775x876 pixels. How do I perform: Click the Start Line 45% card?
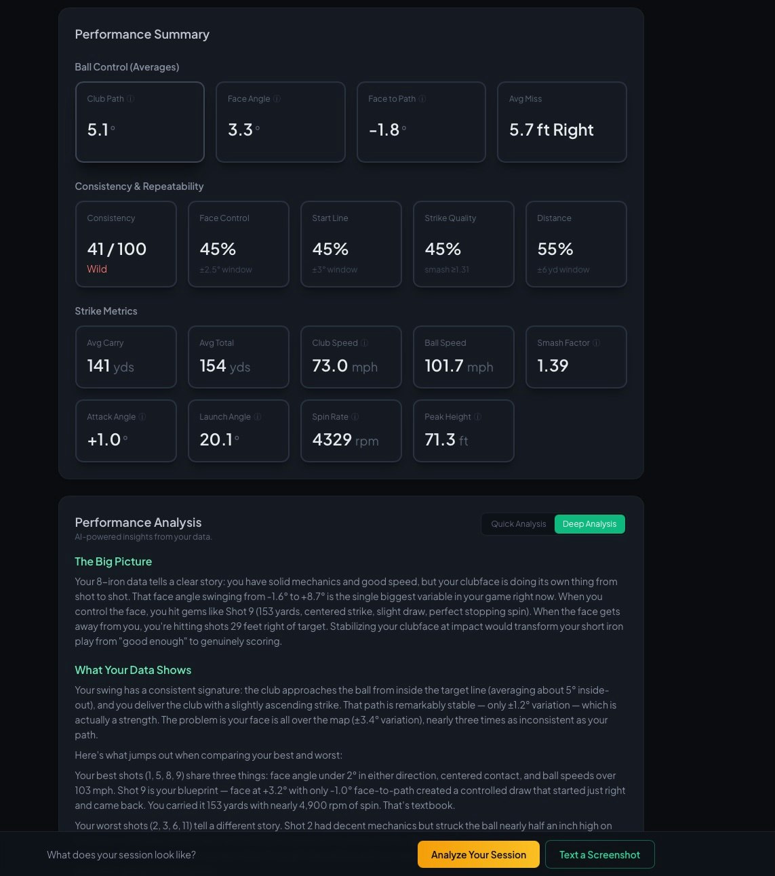[351, 244]
